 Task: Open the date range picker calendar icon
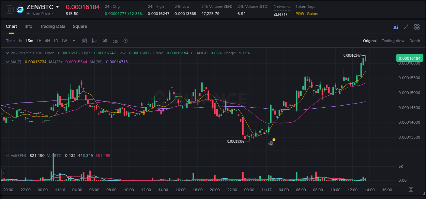point(84,41)
